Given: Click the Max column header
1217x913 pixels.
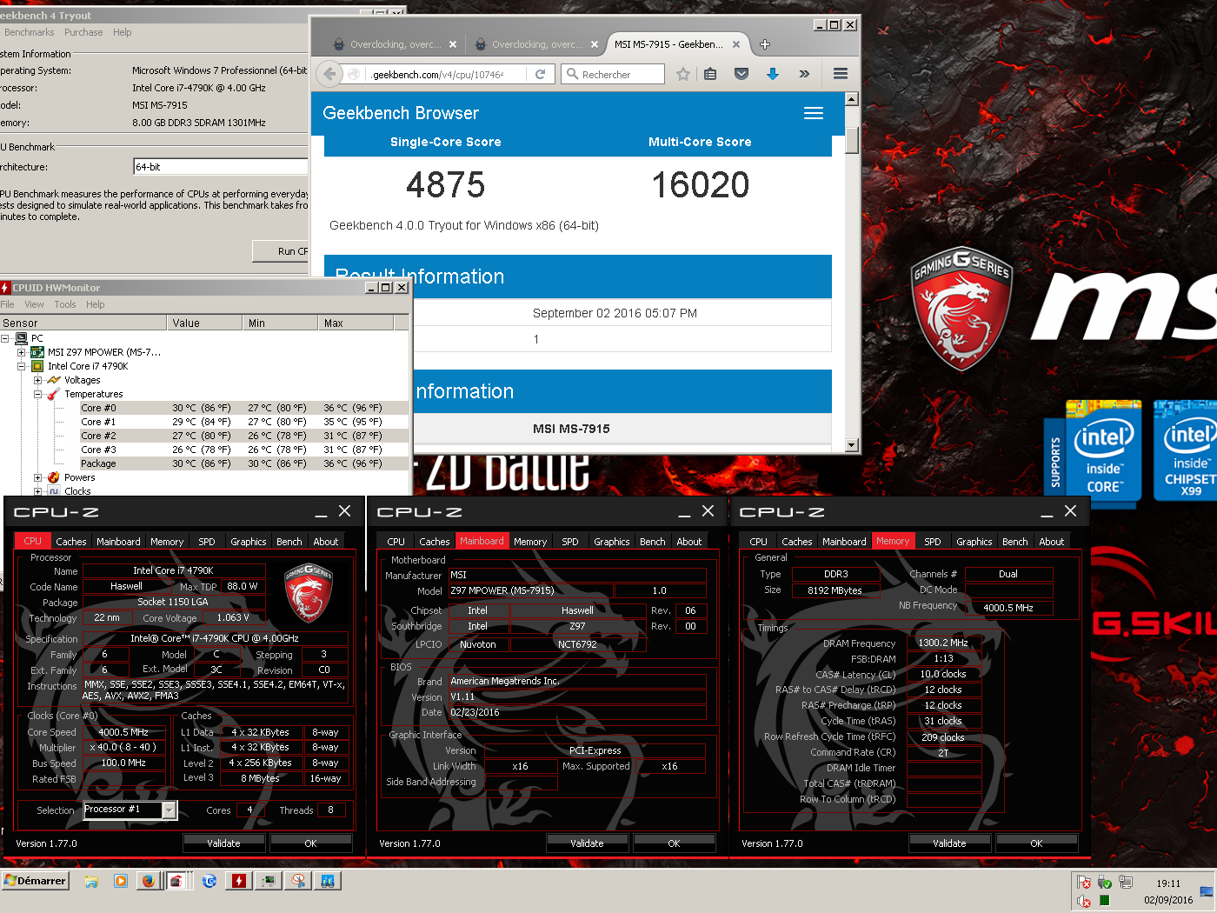Looking at the screenshot, I should (x=356, y=323).
